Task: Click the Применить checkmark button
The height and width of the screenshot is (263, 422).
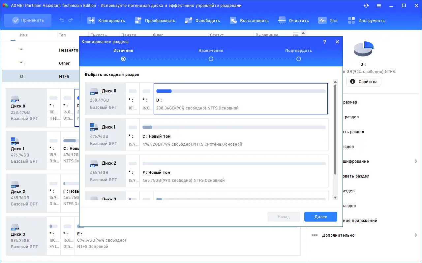Action: 28,20
